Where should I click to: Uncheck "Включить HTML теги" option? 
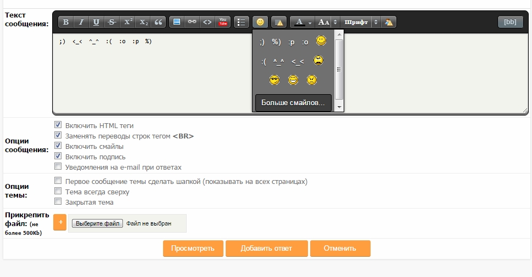(x=58, y=125)
